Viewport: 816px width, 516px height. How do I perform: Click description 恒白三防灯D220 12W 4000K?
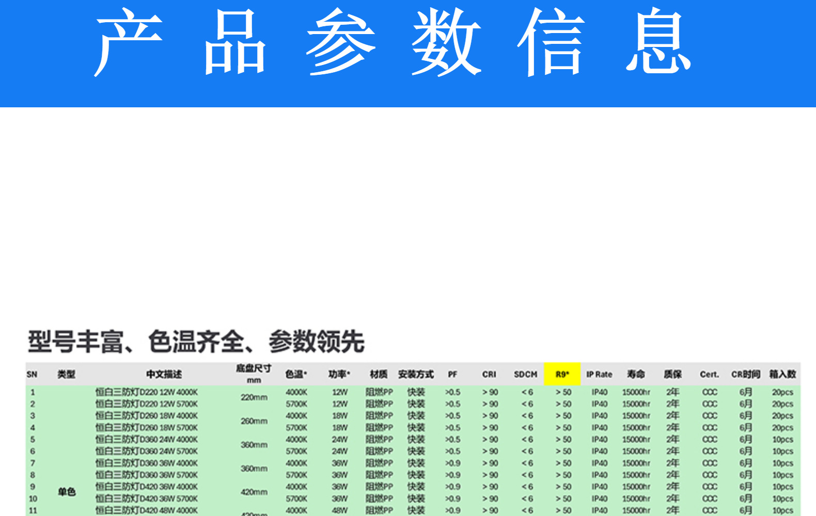147,392
